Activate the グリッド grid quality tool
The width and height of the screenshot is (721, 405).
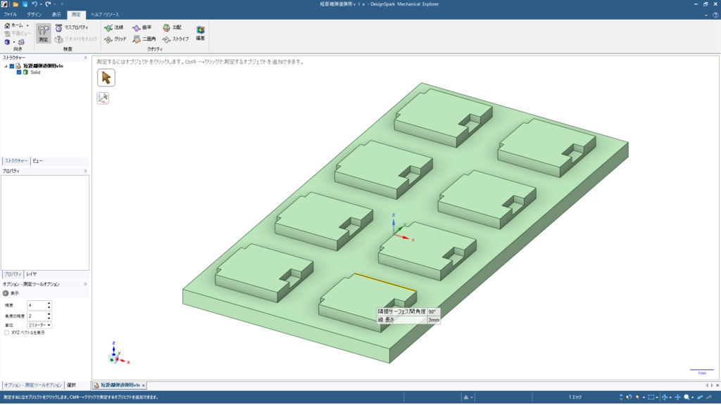click(x=115, y=39)
